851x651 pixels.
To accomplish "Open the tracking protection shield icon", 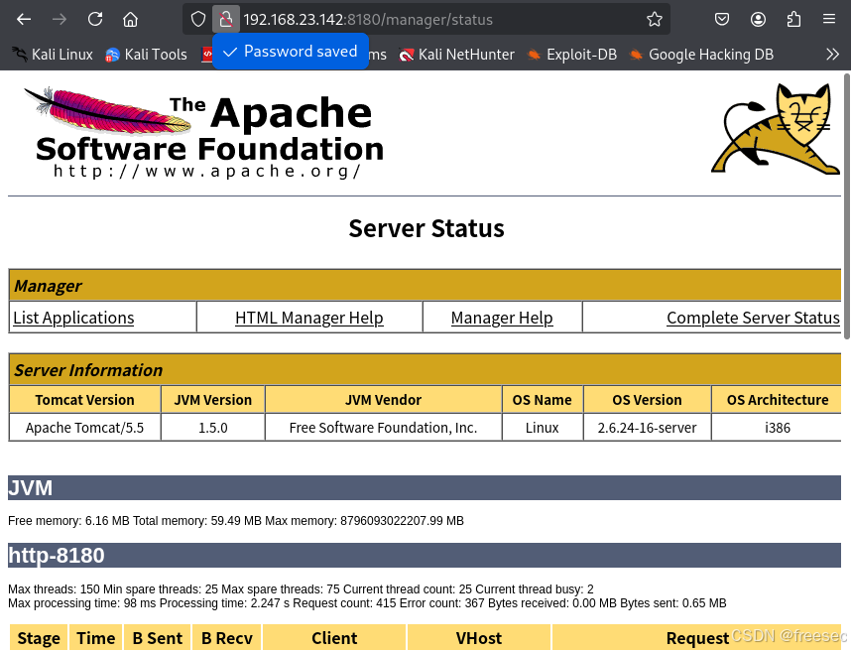I will point(198,20).
